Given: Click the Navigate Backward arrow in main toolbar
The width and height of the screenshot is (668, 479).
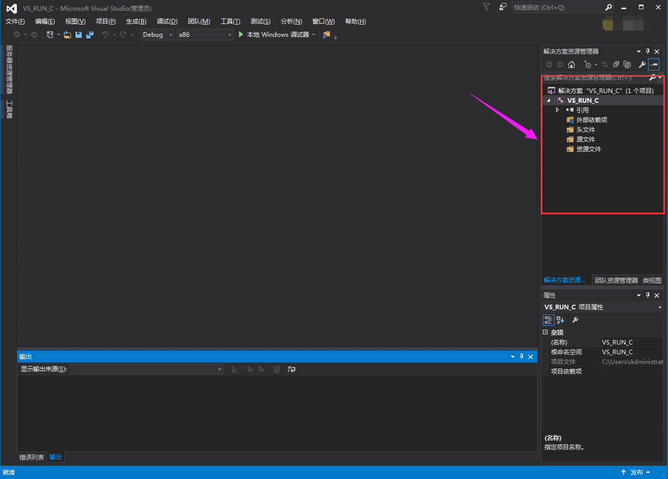Looking at the screenshot, I should [17, 35].
